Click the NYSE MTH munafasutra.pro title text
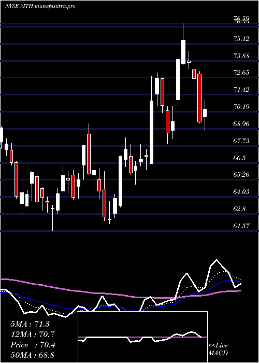This screenshot has width=259, height=363. click(x=40, y=6)
